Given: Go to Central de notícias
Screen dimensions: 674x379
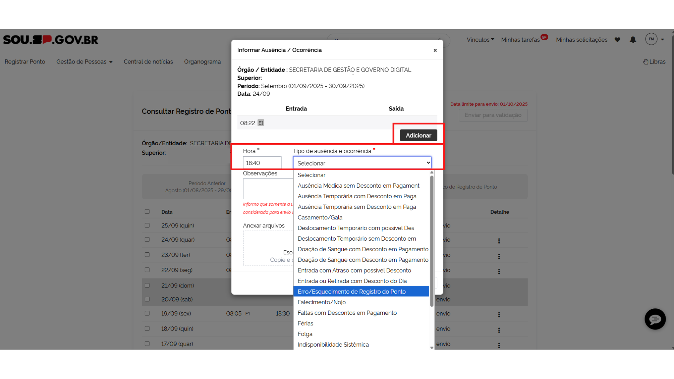Looking at the screenshot, I should point(148,62).
